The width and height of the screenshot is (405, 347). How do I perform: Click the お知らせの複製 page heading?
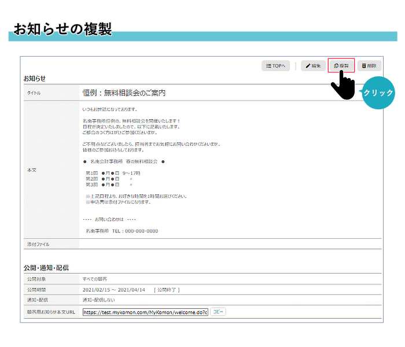point(62,29)
